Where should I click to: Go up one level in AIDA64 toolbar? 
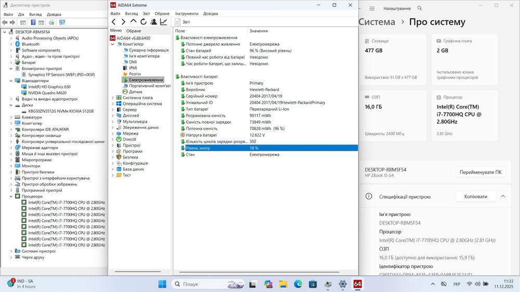click(133, 21)
